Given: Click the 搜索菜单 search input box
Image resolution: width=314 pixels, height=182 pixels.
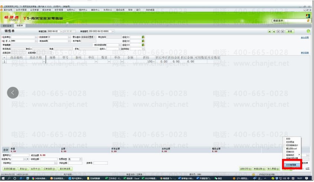Looking at the screenshot, I should [288, 21].
